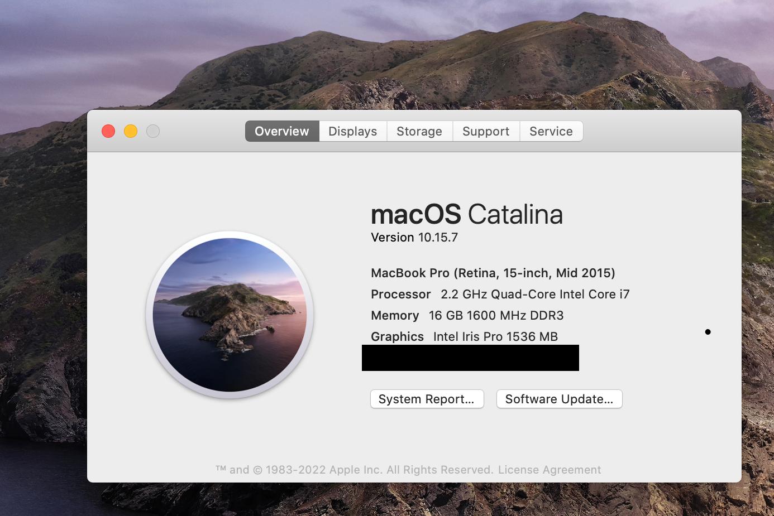The width and height of the screenshot is (774, 516).
Task: Close the About This Mac window
Action: coord(108,131)
